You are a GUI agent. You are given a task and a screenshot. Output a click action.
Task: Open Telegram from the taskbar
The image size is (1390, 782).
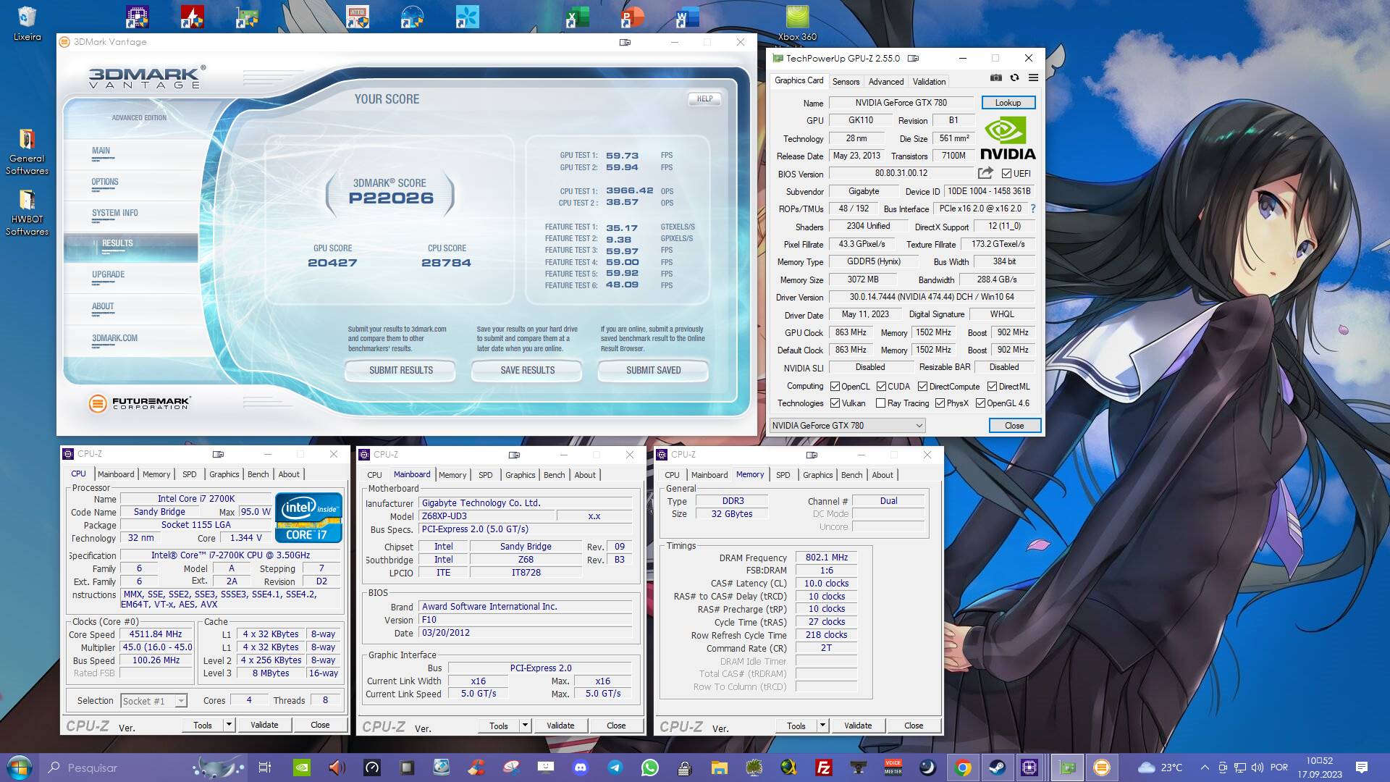(615, 768)
